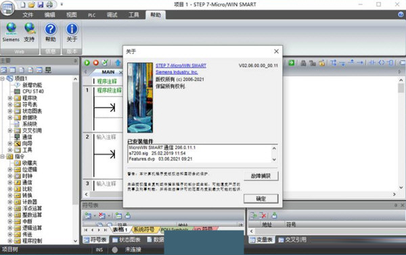Click the project tree scroll down arrow
Image resolution: width=406 pixels, height=255 pixels.
pyautogui.click(x=75, y=241)
